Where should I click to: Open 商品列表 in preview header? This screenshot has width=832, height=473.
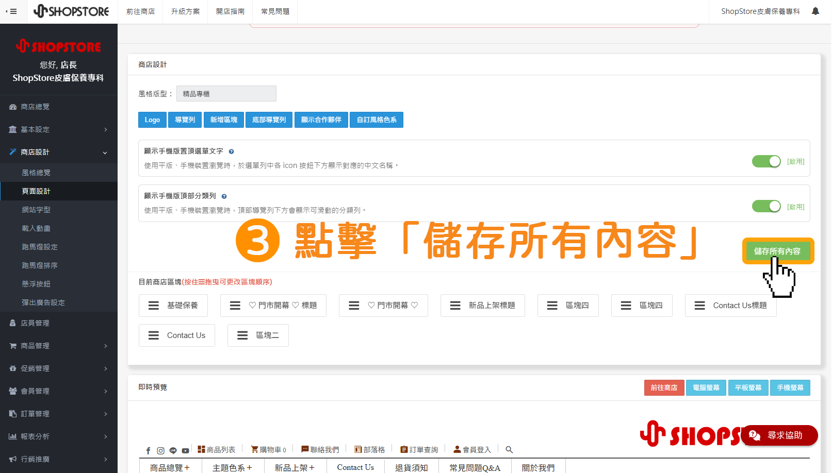click(x=216, y=450)
